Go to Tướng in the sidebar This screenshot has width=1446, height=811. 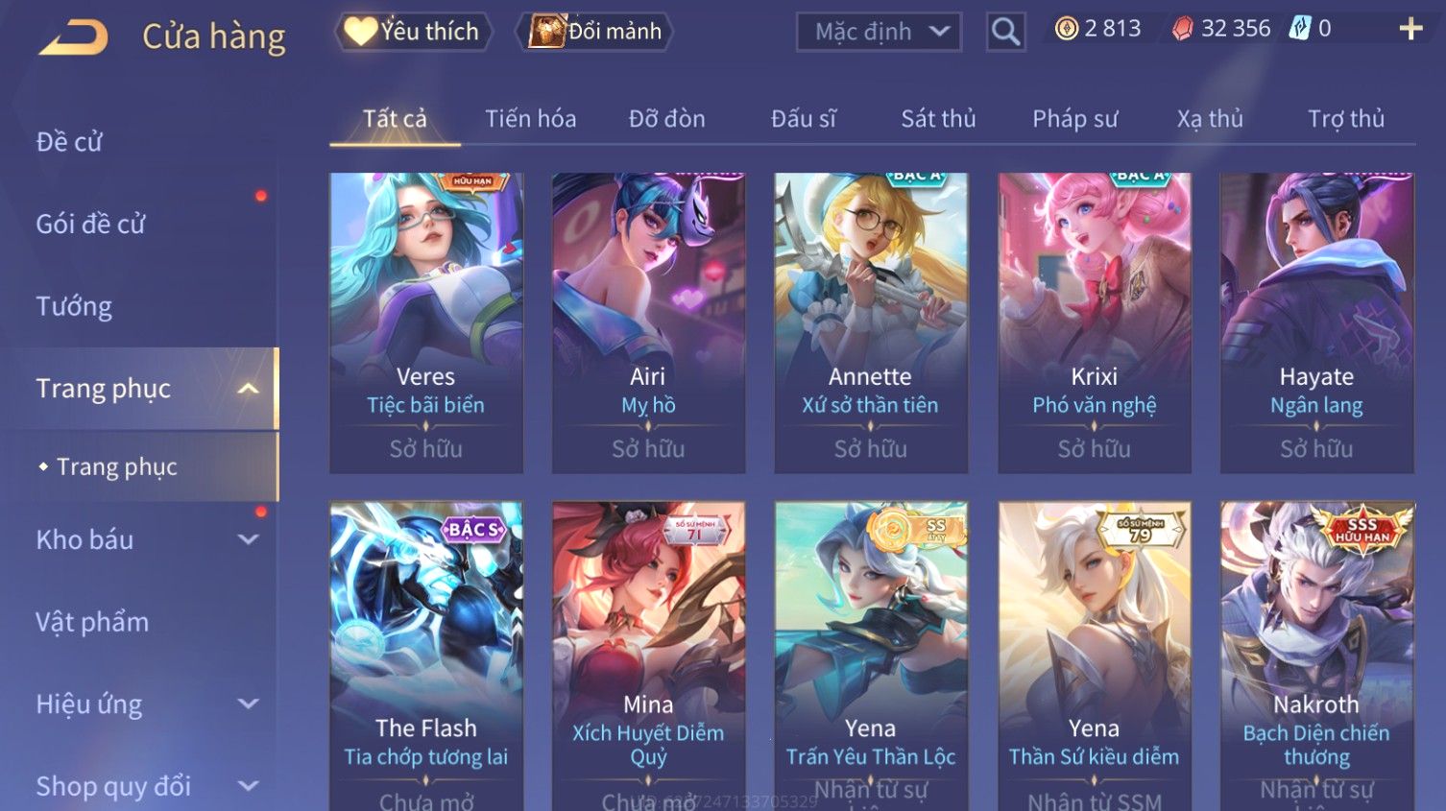pyautogui.click(x=74, y=306)
